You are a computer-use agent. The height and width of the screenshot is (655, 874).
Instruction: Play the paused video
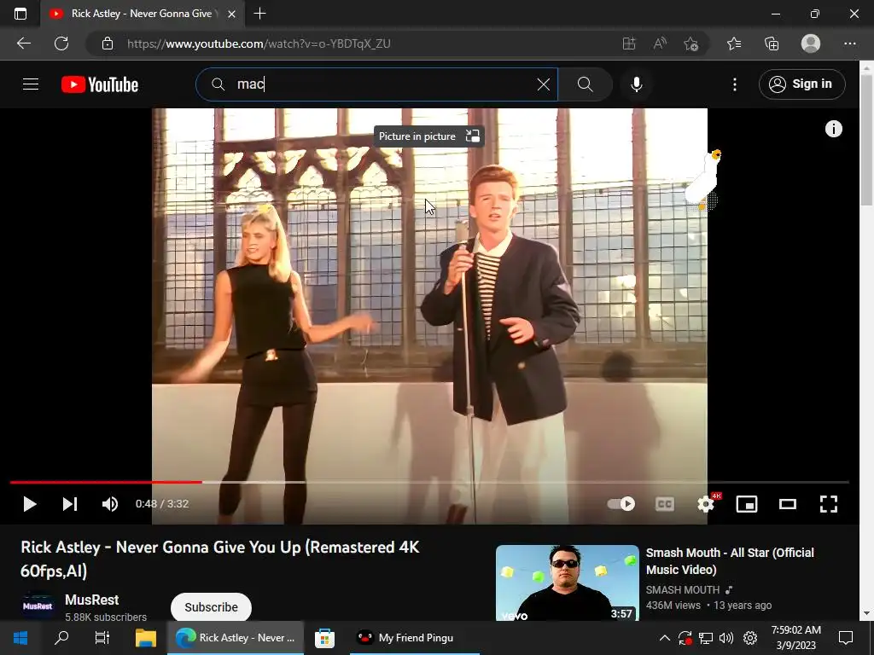tap(30, 504)
